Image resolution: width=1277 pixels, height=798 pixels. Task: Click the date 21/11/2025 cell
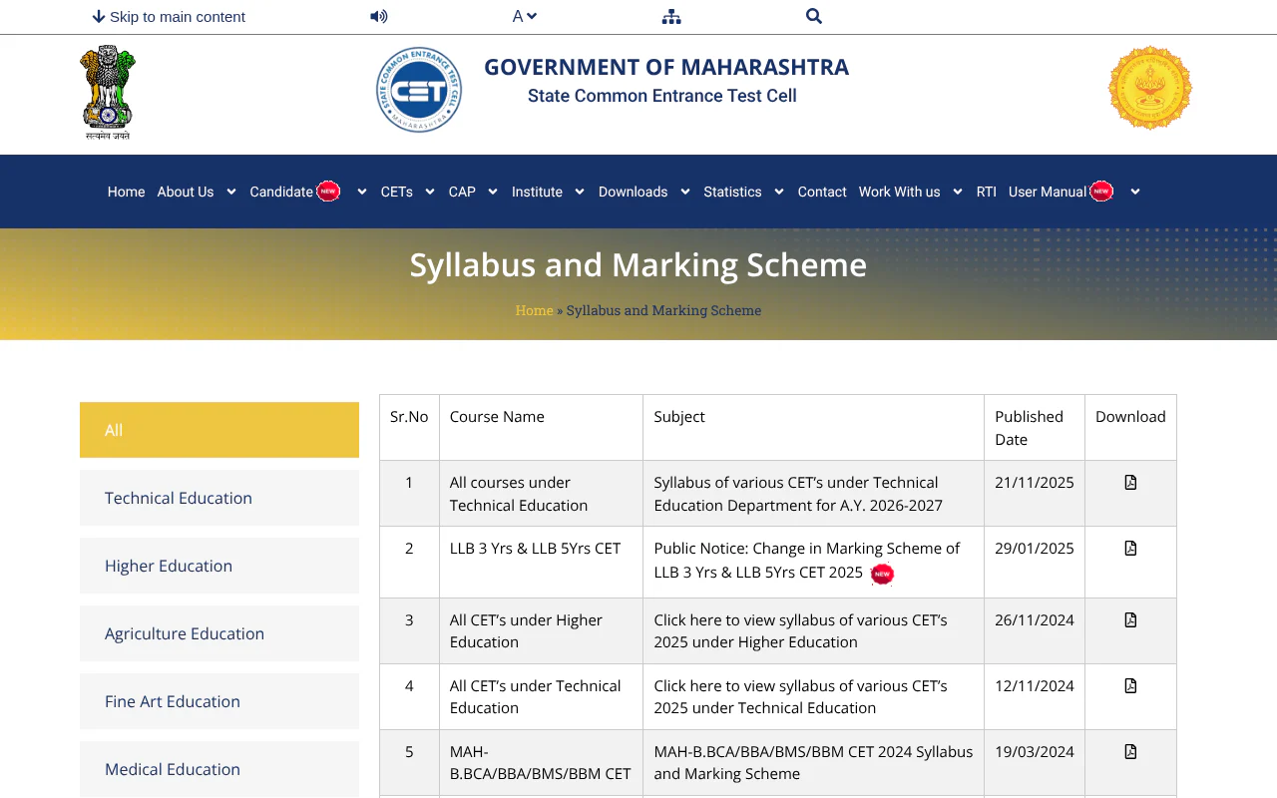1035,493
